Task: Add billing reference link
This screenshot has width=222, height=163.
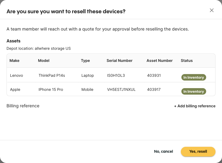Action: click(x=195, y=106)
